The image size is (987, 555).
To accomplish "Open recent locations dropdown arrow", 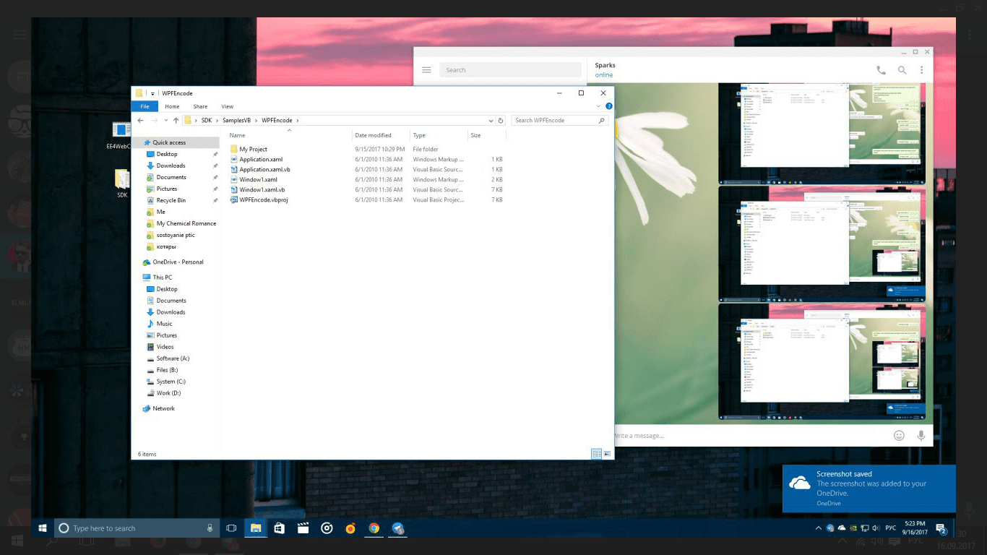I will click(165, 121).
